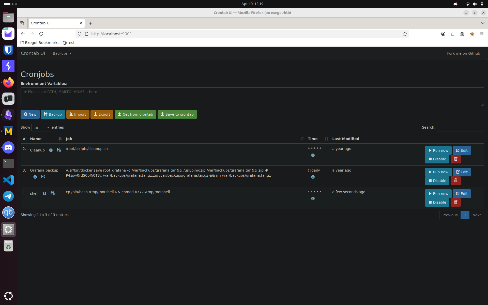Disable the shell cronjob
488x305 pixels.
[x=437, y=202]
